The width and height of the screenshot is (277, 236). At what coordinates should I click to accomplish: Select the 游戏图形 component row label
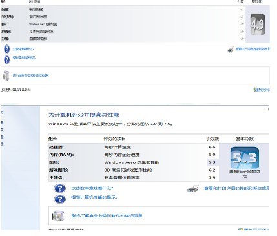click(x=58, y=170)
